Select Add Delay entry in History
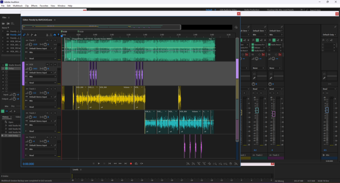 pos(13,136)
